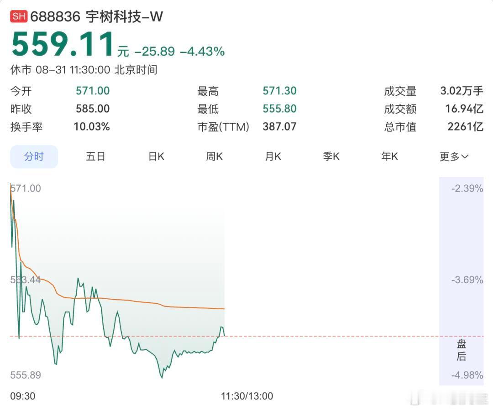Click the red SH exchange badge
The height and width of the screenshot is (410, 493).
(x=19, y=16)
